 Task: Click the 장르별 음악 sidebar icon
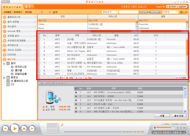(5, 36)
